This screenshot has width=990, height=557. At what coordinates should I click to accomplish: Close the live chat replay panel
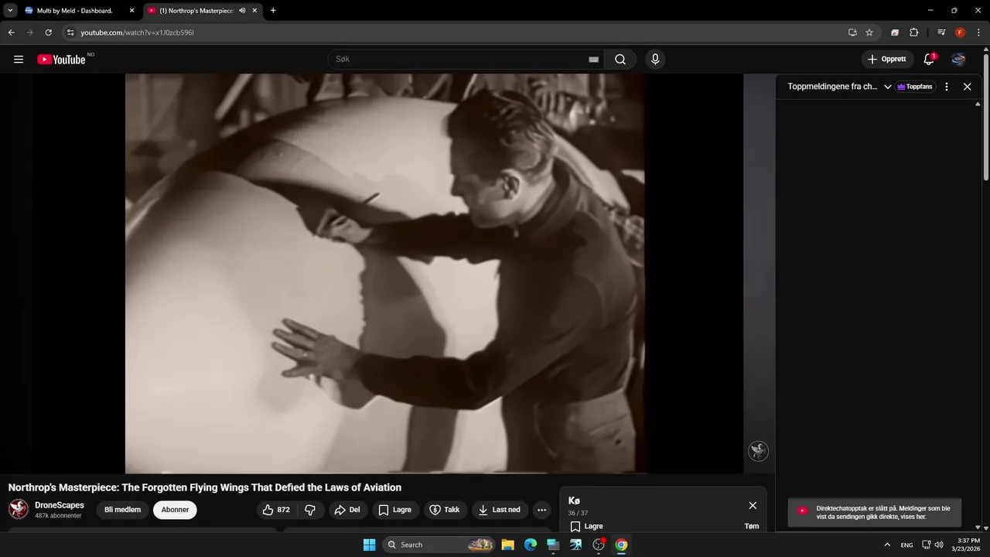click(967, 87)
